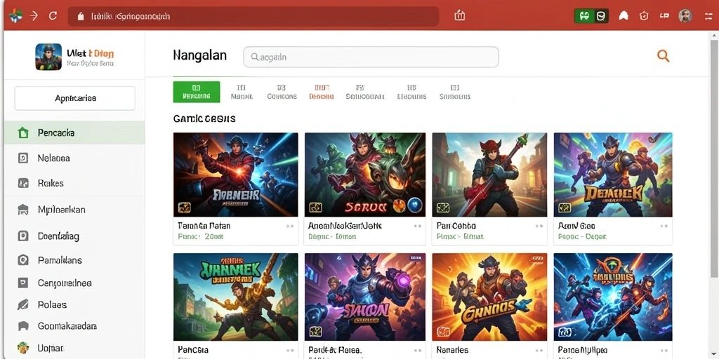719x359 pixels.
Task: Reload the page with refresh icon
Action: 53,16
